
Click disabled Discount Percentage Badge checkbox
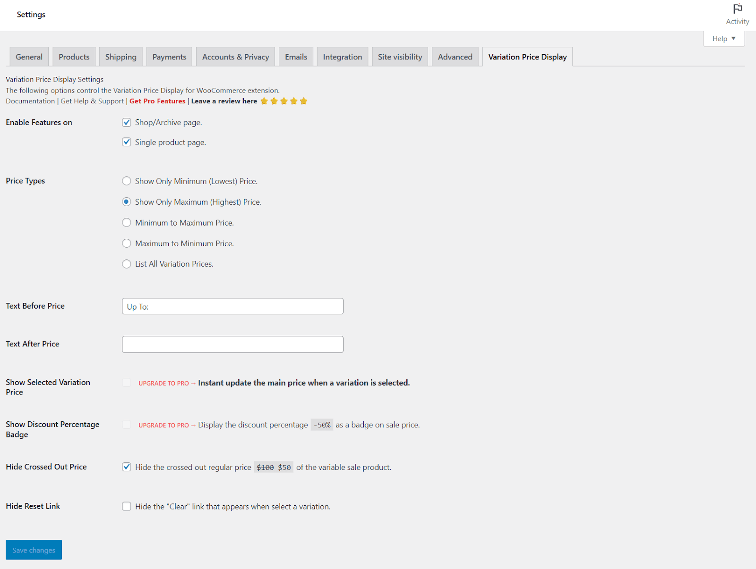127,425
